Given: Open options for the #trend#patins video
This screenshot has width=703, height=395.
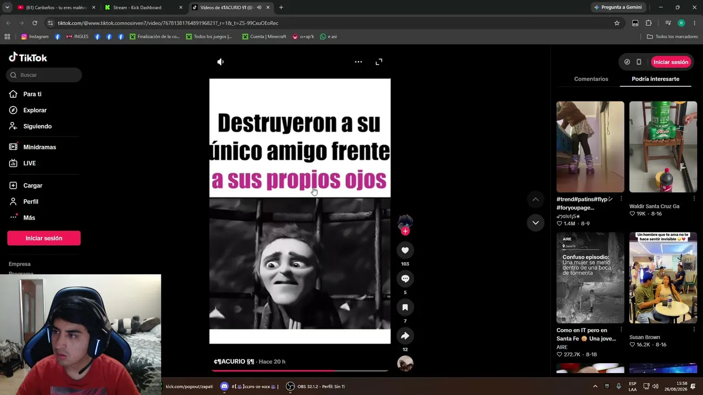Looking at the screenshot, I should (x=621, y=199).
